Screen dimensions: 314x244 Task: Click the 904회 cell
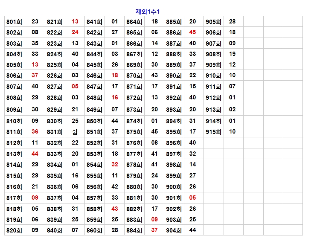coord(174,231)
